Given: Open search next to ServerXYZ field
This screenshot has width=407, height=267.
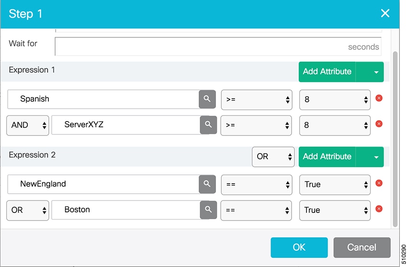Looking at the screenshot, I should (208, 125).
